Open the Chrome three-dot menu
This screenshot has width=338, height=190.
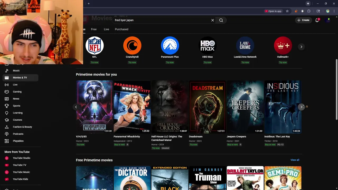pos(334,11)
